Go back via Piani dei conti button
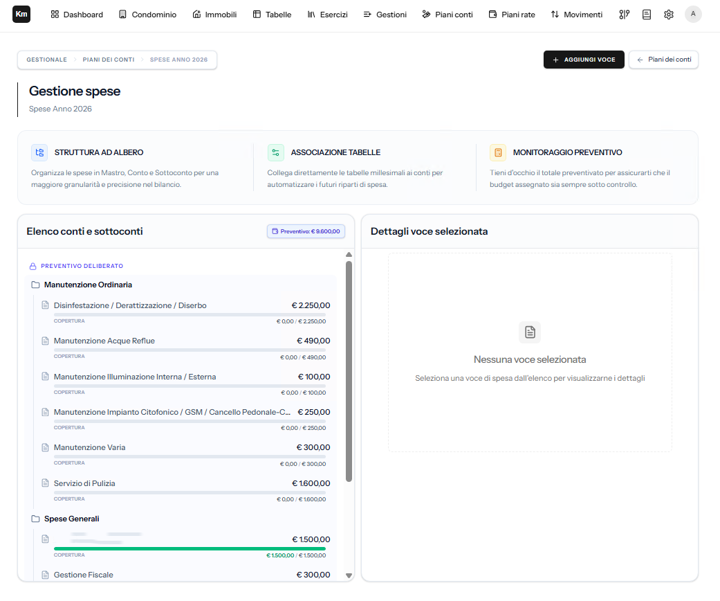 [x=663, y=60]
